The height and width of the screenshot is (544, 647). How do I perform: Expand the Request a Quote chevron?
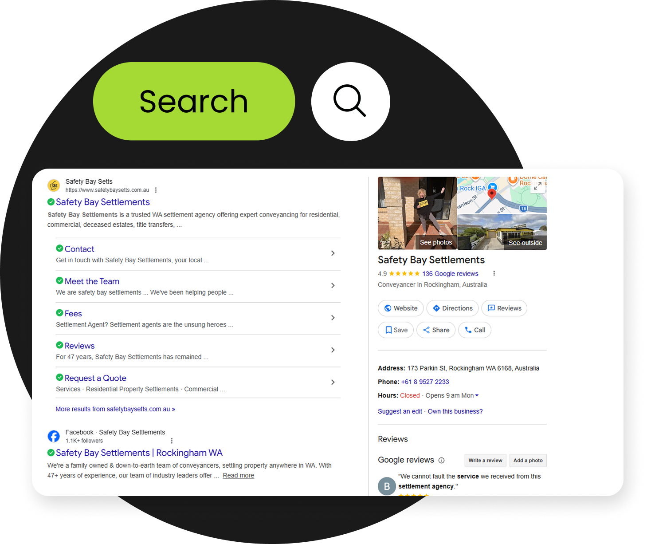coord(333,382)
